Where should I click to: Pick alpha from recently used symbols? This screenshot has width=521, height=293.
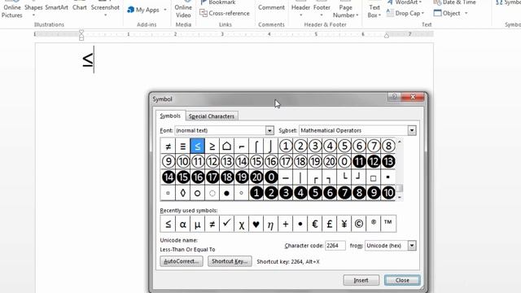coord(182,224)
